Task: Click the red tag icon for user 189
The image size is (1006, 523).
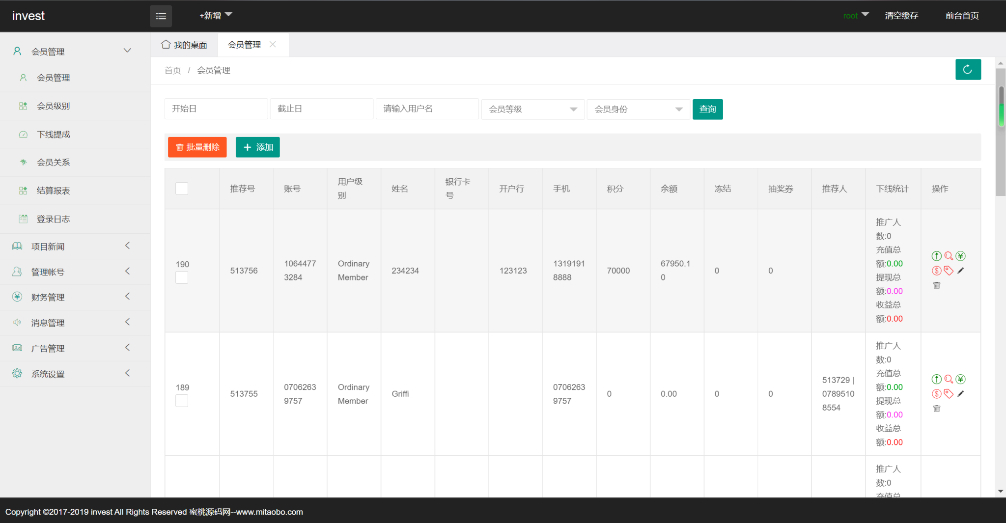Action: 949,394
